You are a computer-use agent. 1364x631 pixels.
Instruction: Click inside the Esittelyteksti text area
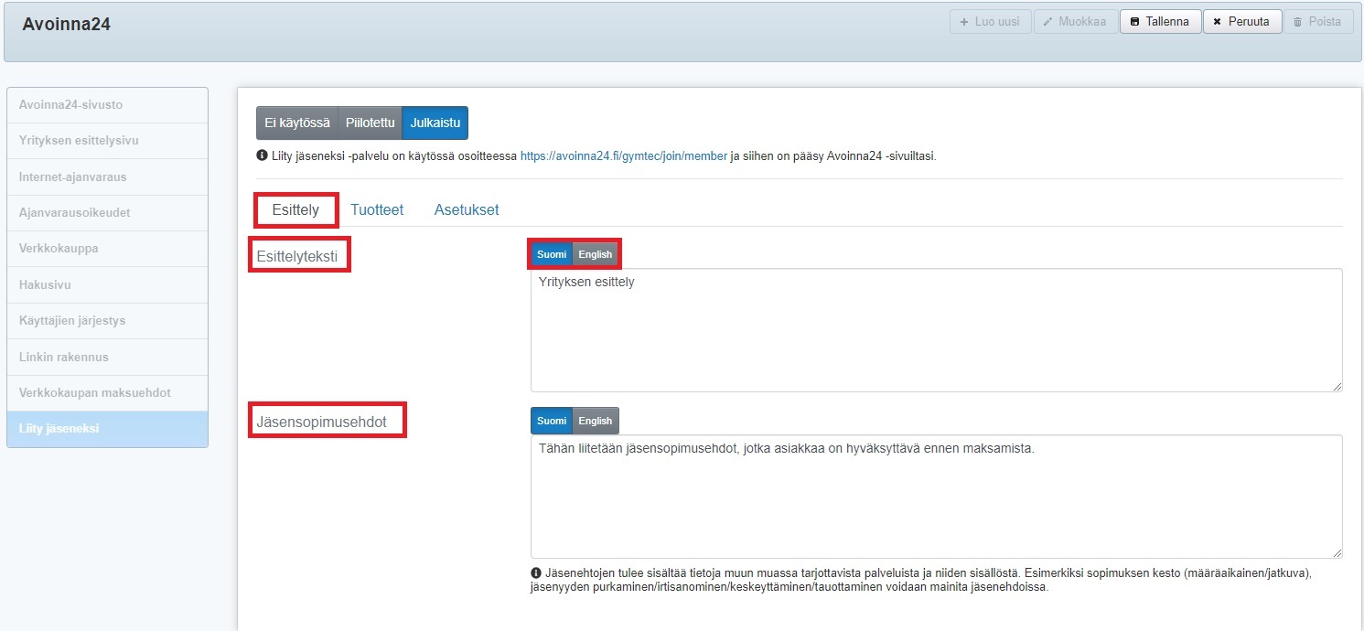935,329
